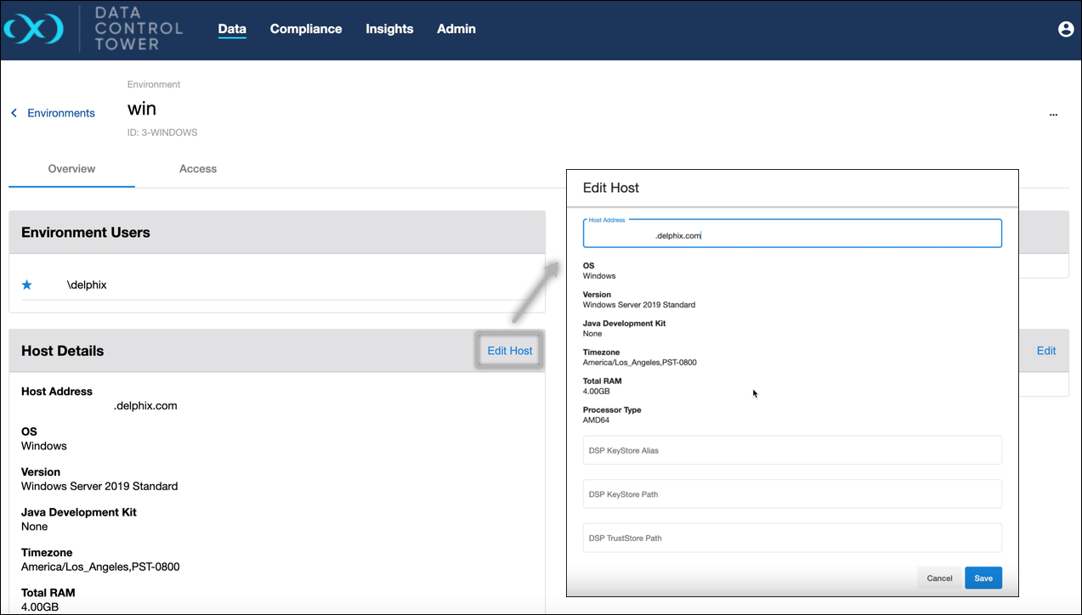Open the Insights menu
Image resolution: width=1082 pixels, height=615 pixels.
pyautogui.click(x=389, y=29)
